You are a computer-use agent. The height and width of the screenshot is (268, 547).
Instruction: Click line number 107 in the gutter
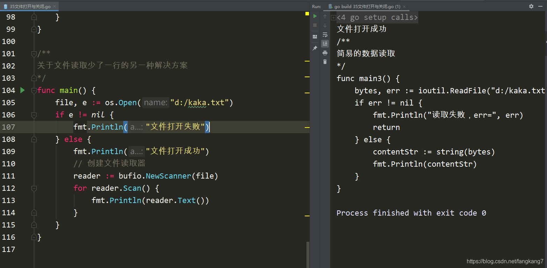point(9,127)
